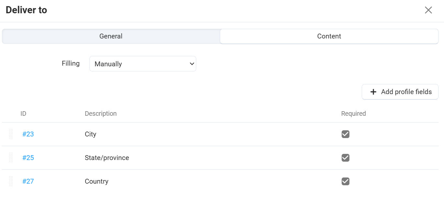
Task: Grab the Country row reorder handle
Action: pos(11,181)
